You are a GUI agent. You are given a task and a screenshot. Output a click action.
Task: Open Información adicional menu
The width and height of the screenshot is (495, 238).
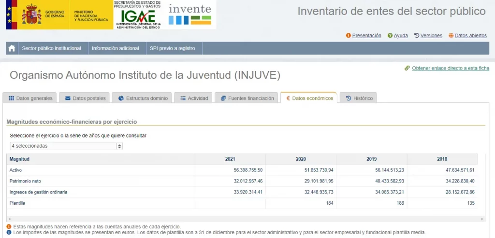click(116, 48)
